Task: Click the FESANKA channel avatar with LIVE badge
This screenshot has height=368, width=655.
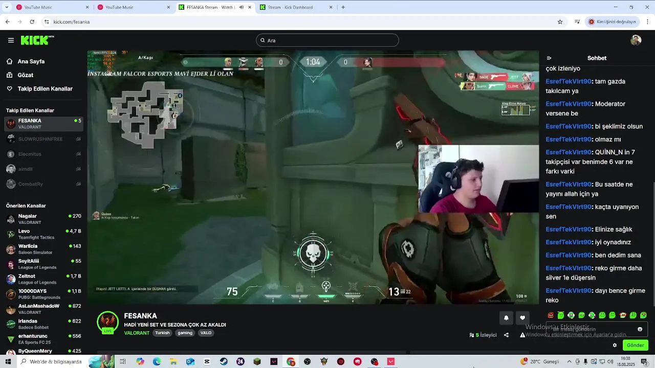Action: 107,323
